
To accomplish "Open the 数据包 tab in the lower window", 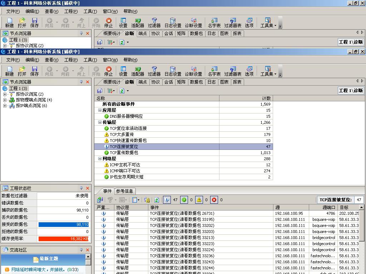I will click(196, 82).
